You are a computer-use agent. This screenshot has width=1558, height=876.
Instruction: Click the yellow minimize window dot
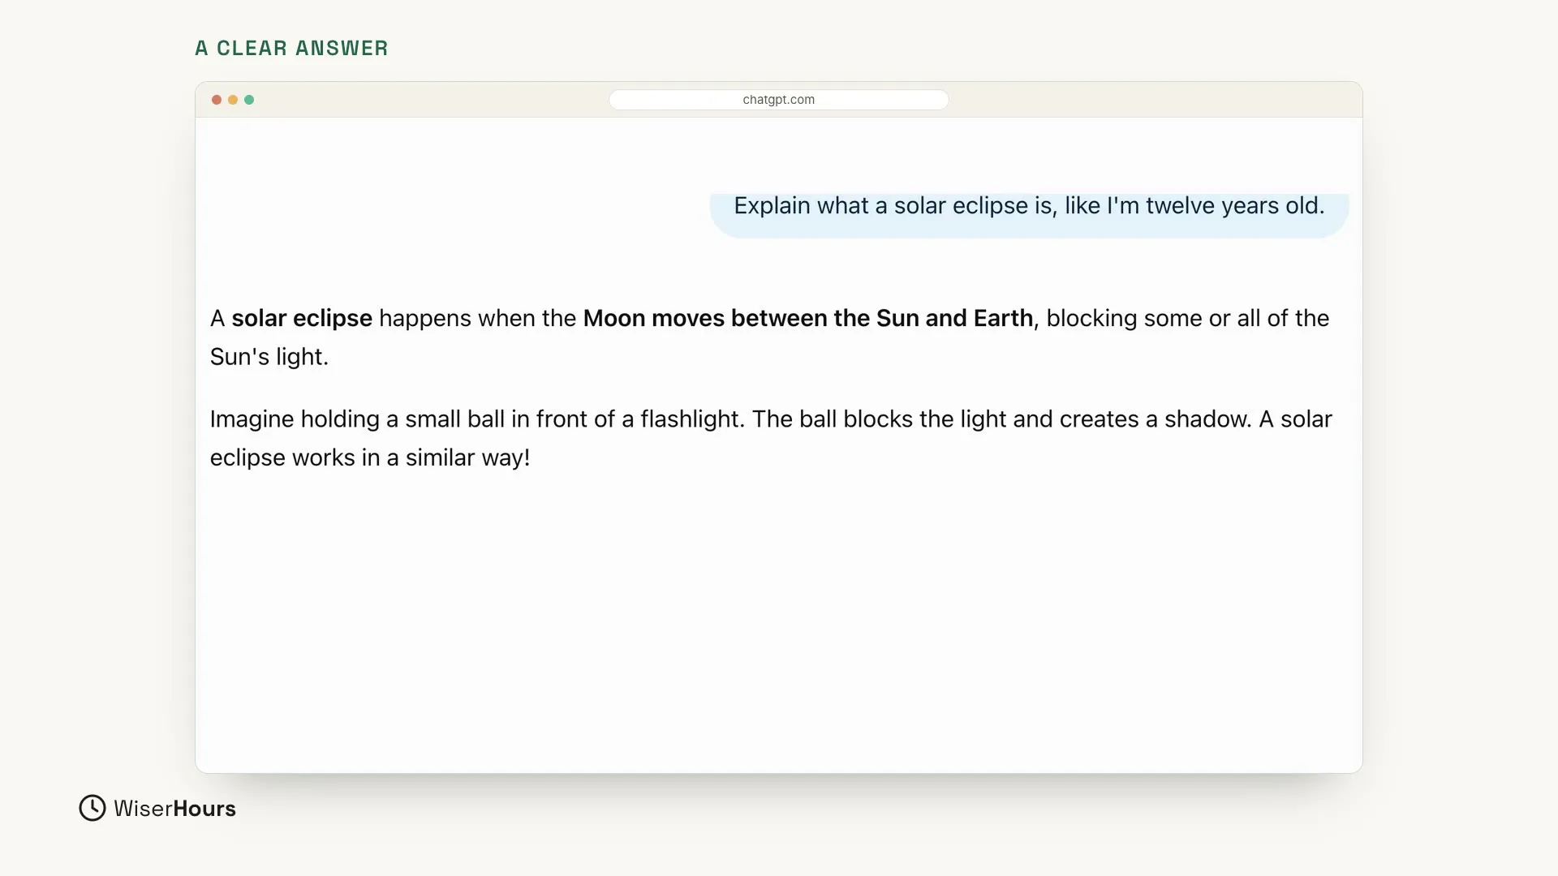point(233,100)
